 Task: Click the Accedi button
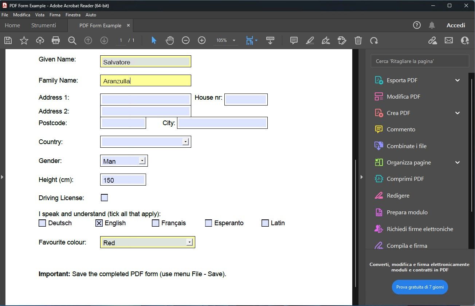[455, 25]
